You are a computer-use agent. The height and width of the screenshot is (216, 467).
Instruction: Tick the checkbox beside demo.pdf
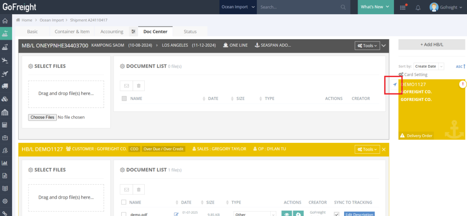click(x=124, y=214)
